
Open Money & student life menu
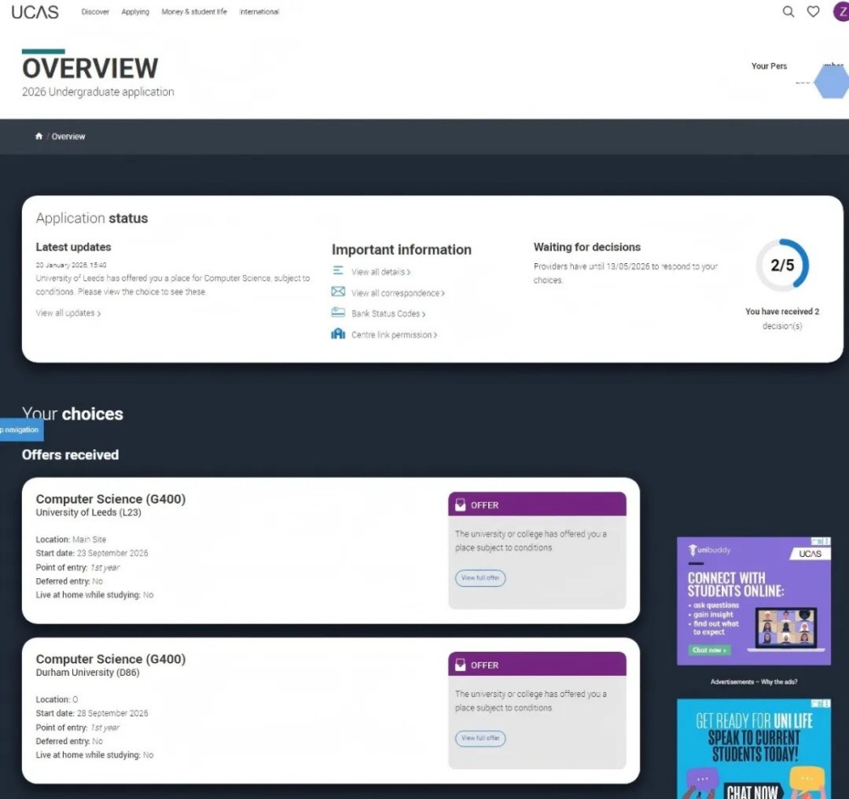click(x=194, y=12)
